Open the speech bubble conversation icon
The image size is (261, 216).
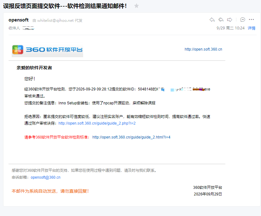(243, 20)
